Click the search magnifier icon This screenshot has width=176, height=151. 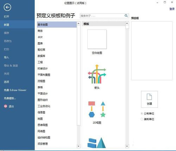click(126, 15)
